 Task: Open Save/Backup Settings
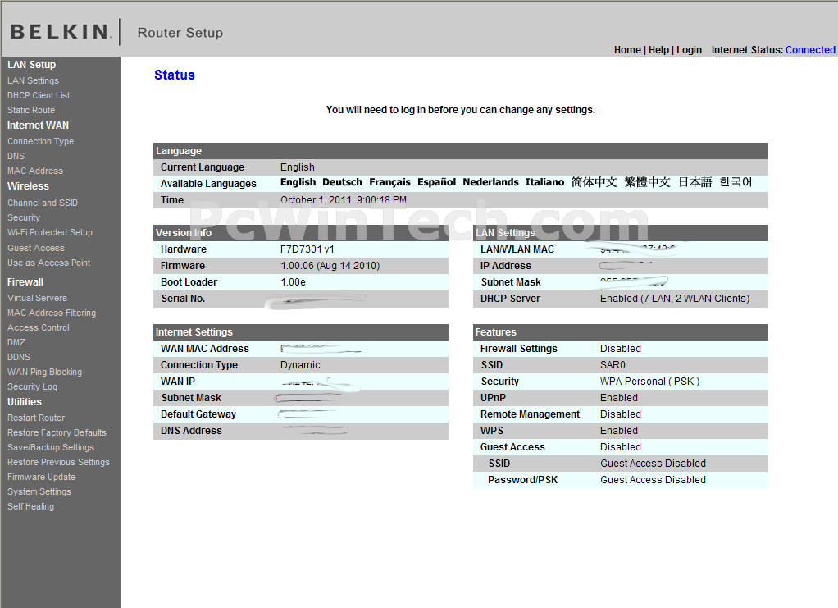(x=51, y=447)
